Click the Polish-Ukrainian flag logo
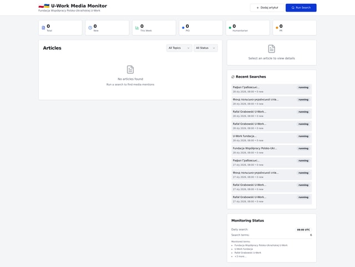 coord(44,6)
